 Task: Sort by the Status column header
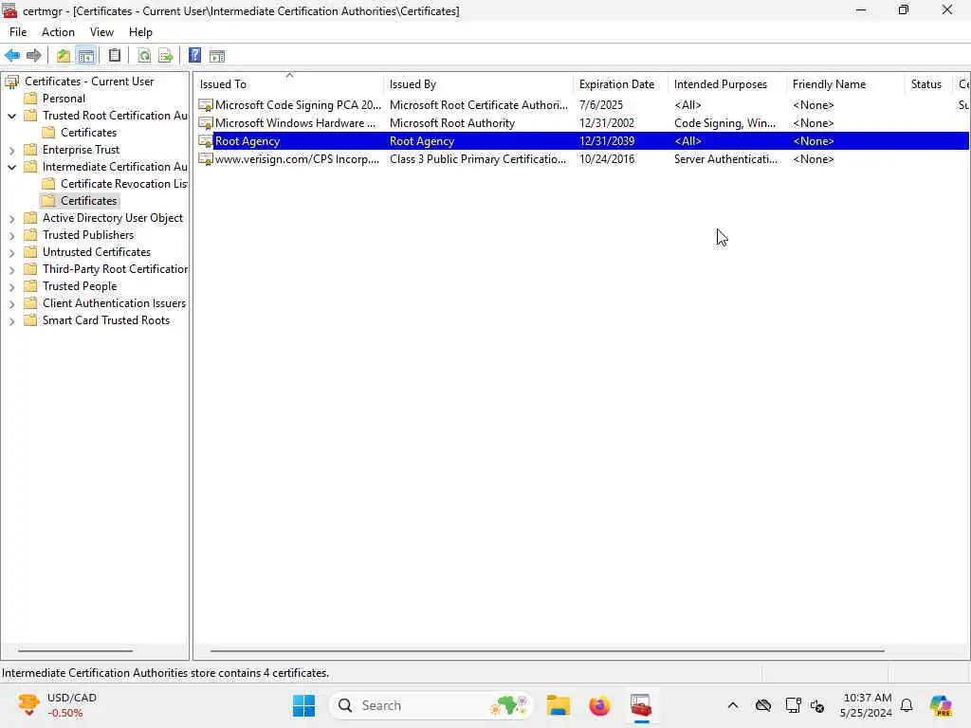tap(929, 84)
